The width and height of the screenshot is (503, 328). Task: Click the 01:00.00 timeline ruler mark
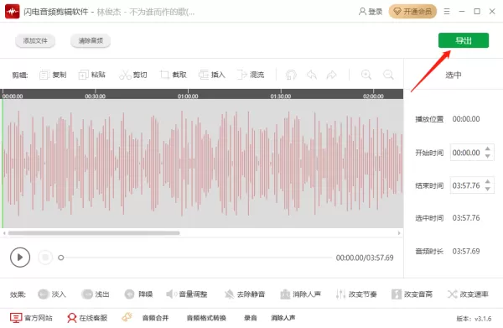point(188,96)
